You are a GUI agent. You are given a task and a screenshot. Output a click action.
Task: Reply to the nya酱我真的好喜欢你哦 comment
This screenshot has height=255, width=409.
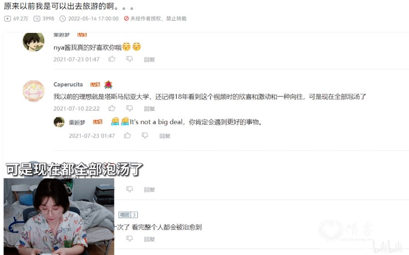(150, 59)
